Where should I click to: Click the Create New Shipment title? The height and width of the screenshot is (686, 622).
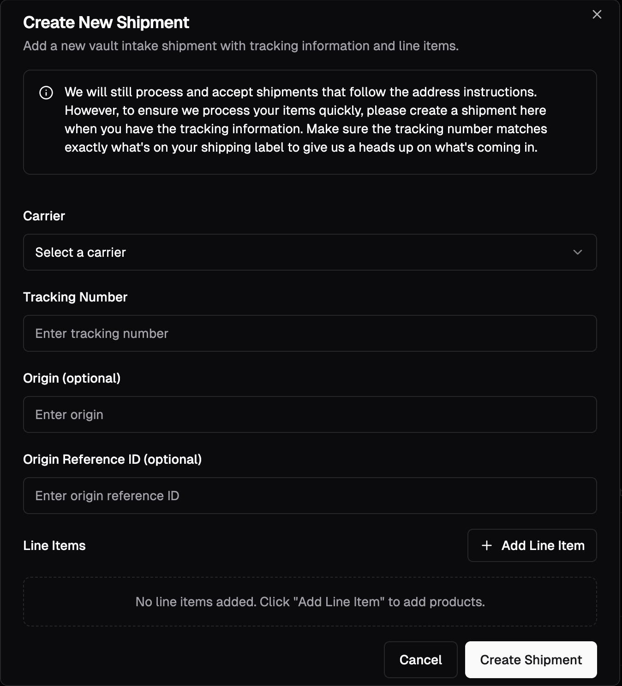tap(106, 22)
